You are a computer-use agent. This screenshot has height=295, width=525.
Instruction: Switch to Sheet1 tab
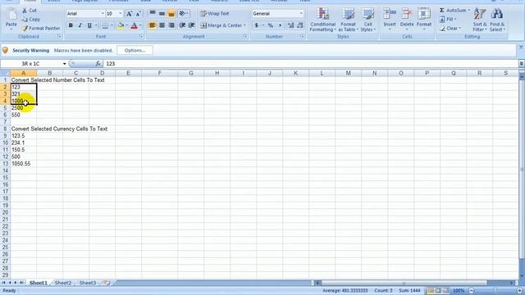click(x=39, y=283)
